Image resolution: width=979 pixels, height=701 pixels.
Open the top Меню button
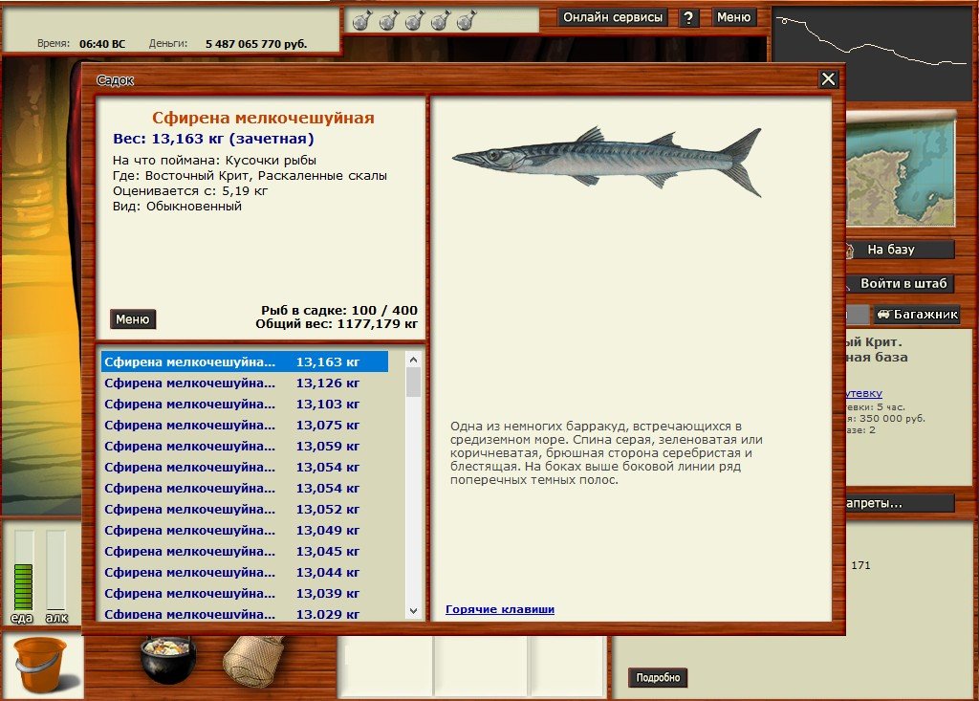pyautogui.click(x=733, y=17)
